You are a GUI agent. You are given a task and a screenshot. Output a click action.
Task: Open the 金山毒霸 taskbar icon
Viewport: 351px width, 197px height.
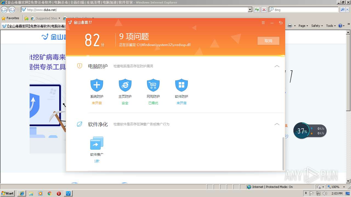tap(68, 193)
